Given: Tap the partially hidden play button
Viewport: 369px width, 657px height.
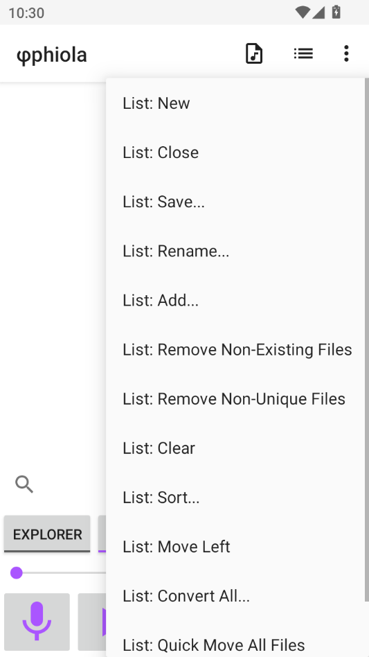Looking at the screenshot, I should [x=92, y=622].
